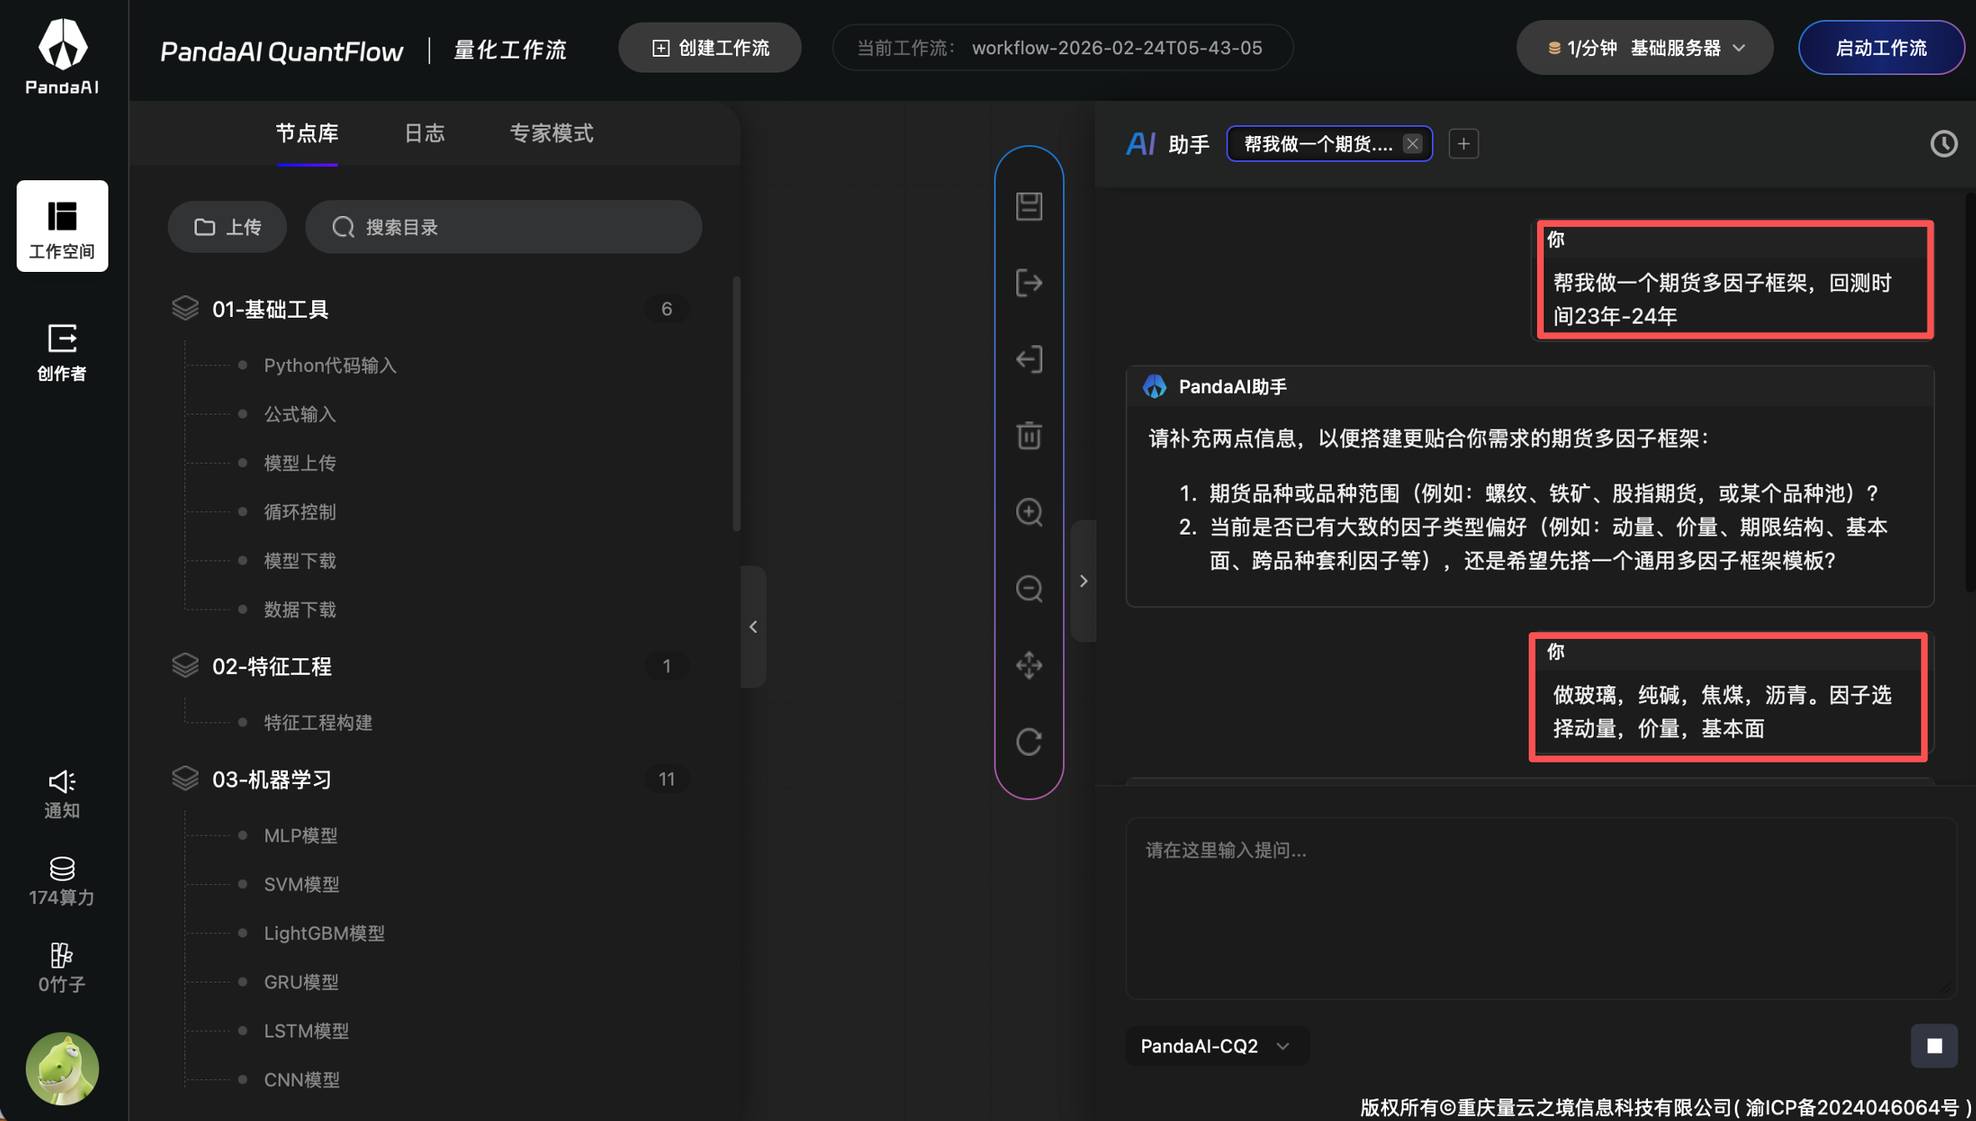Screen dimensions: 1976x1121
Task: Select the CNN模型 node
Action: pyautogui.click(x=301, y=1079)
